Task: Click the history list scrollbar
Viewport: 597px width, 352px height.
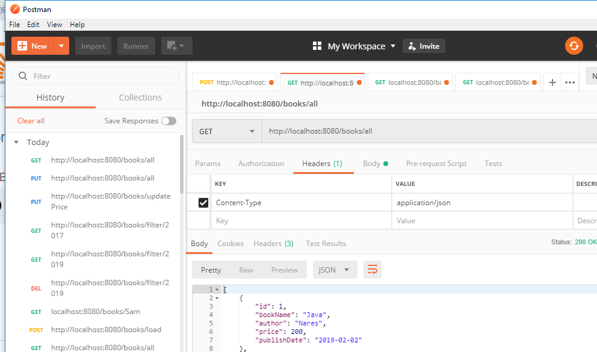Action: (182, 164)
